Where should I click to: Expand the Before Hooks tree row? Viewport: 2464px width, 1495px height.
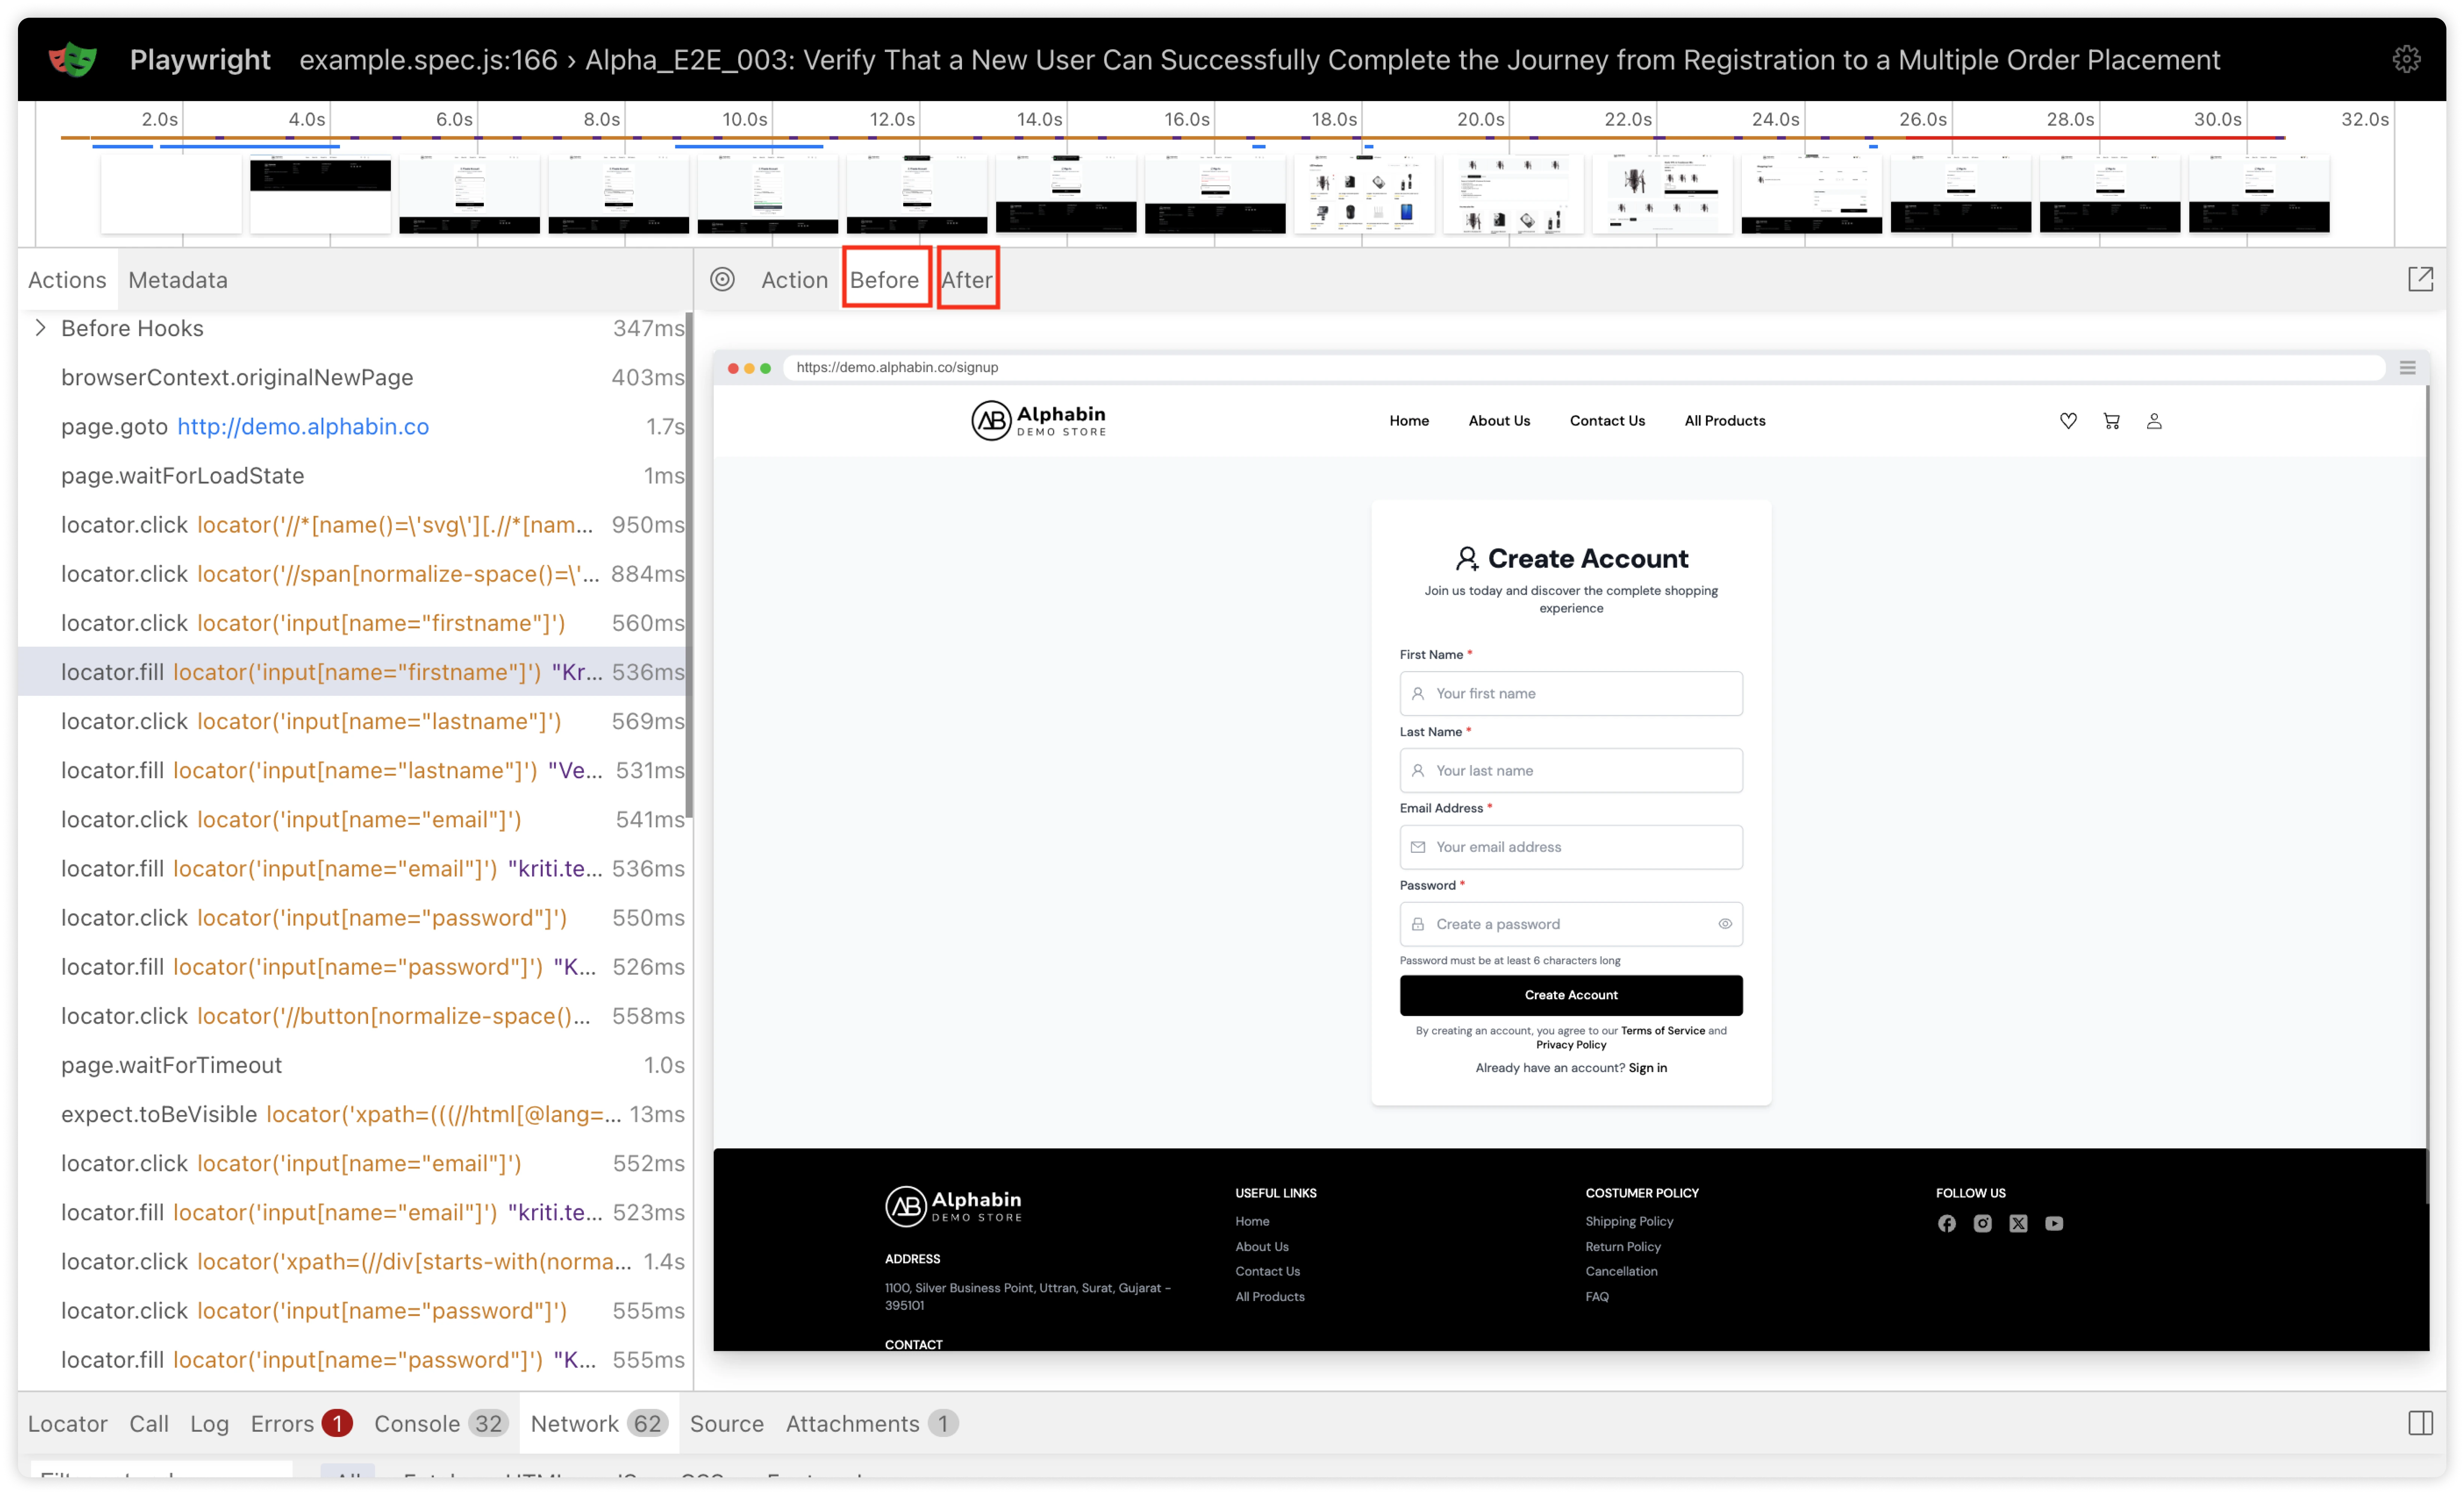[x=40, y=328]
